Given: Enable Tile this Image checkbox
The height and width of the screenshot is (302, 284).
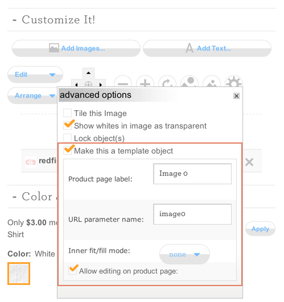Looking at the screenshot, I should pyautogui.click(x=67, y=113).
